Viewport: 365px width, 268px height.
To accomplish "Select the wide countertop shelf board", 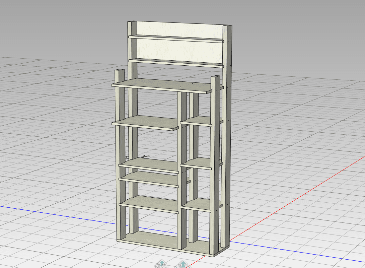I will click(x=161, y=86).
